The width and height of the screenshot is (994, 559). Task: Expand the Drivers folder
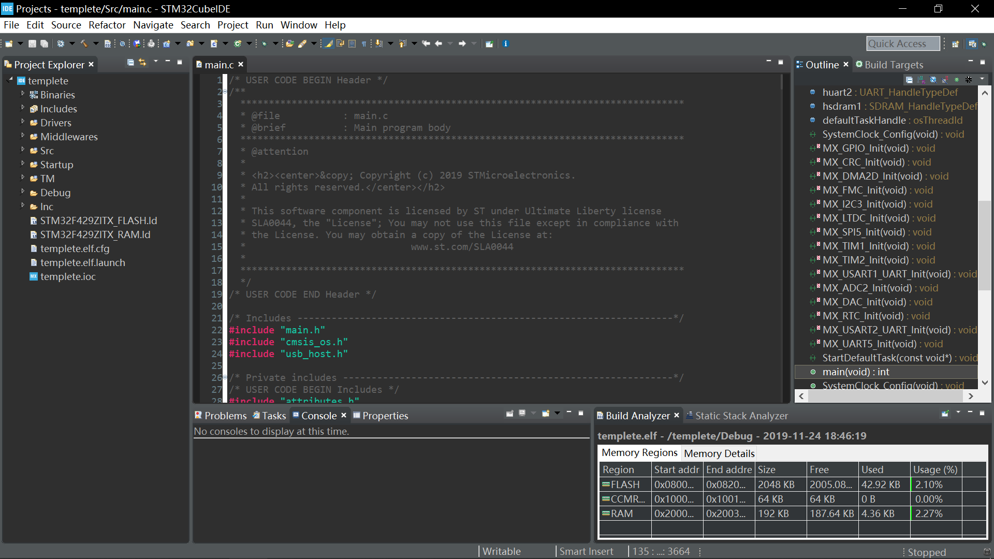click(22, 122)
